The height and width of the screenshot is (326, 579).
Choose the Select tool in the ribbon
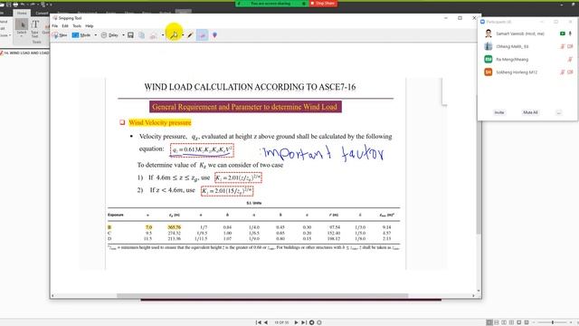point(22,28)
